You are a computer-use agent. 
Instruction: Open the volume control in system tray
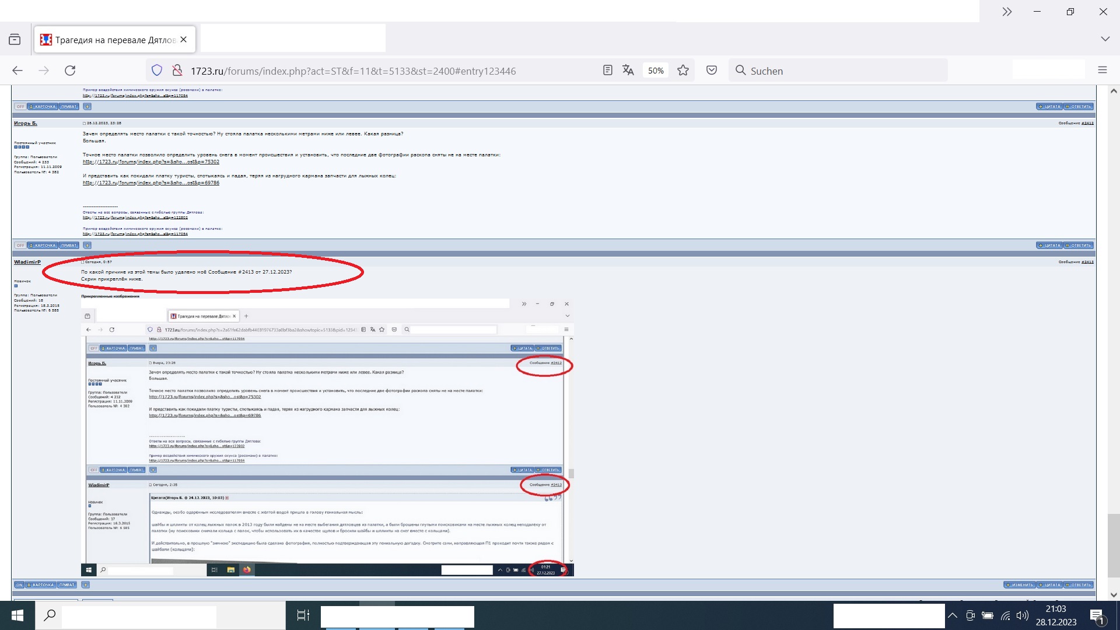pos(1022,615)
